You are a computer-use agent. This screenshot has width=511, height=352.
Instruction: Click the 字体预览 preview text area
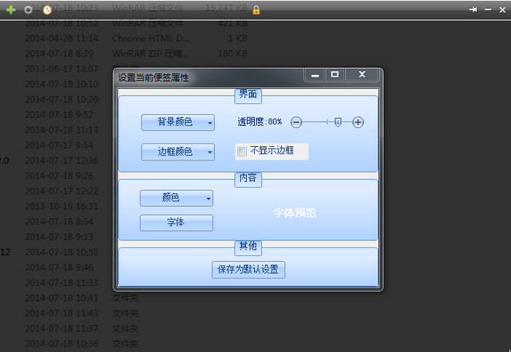pos(295,213)
